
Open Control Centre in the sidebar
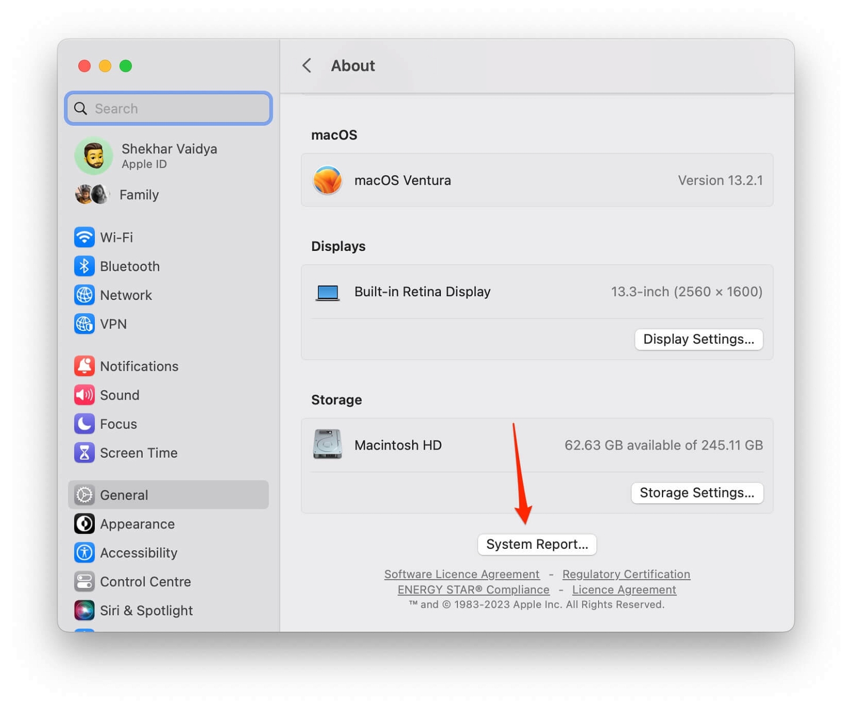145,581
